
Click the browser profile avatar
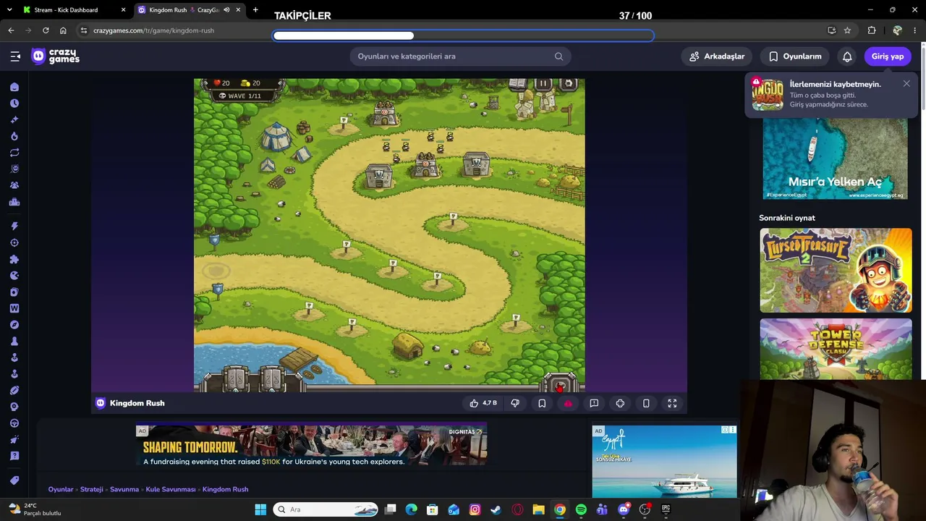(897, 30)
